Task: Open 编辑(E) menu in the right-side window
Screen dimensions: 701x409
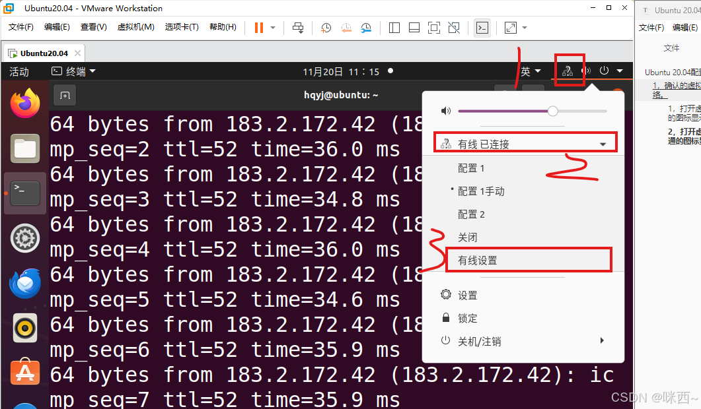Action: click(x=685, y=28)
